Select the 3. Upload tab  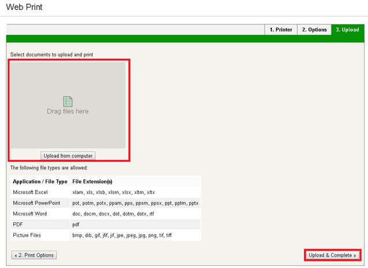[348, 30]
